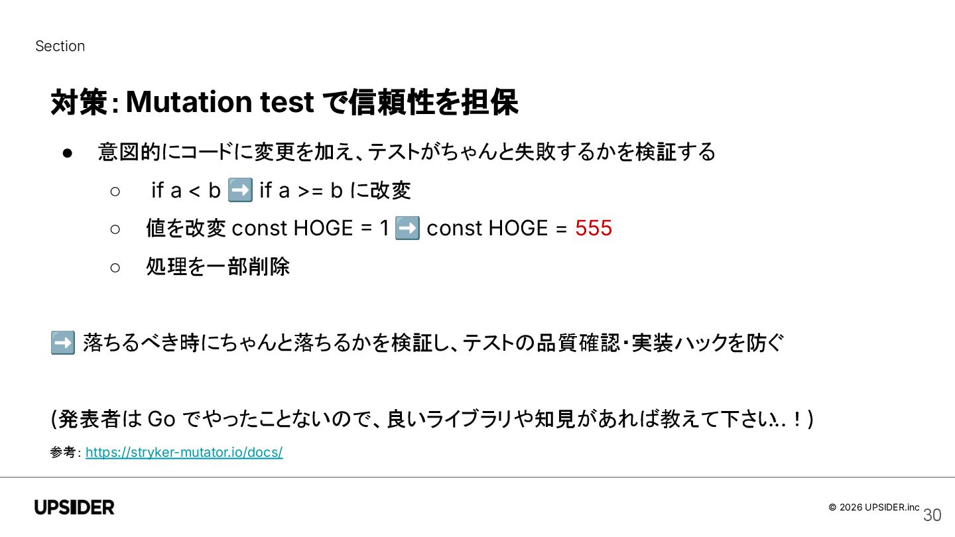Screen dimensions: 955x537
Task: Click the "処理を一部削除" text
Action: coord(218,267)
